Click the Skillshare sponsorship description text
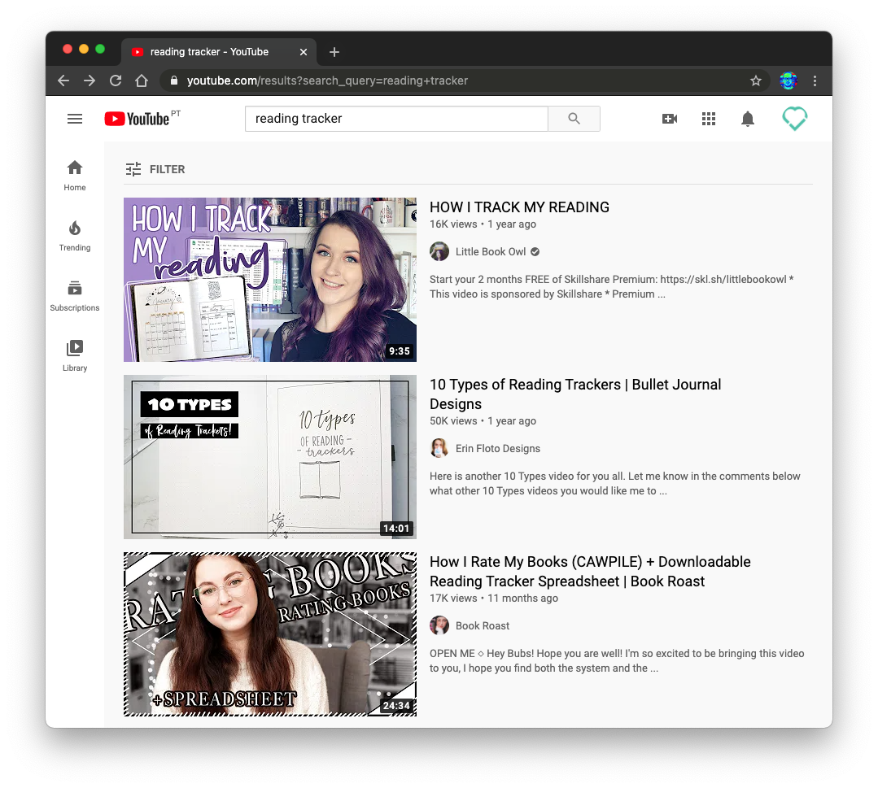This screenshot has width=878, height=788. click(x=611, y=286)
